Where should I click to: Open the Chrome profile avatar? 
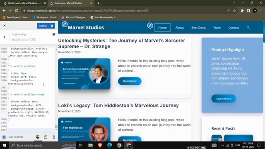255,11
